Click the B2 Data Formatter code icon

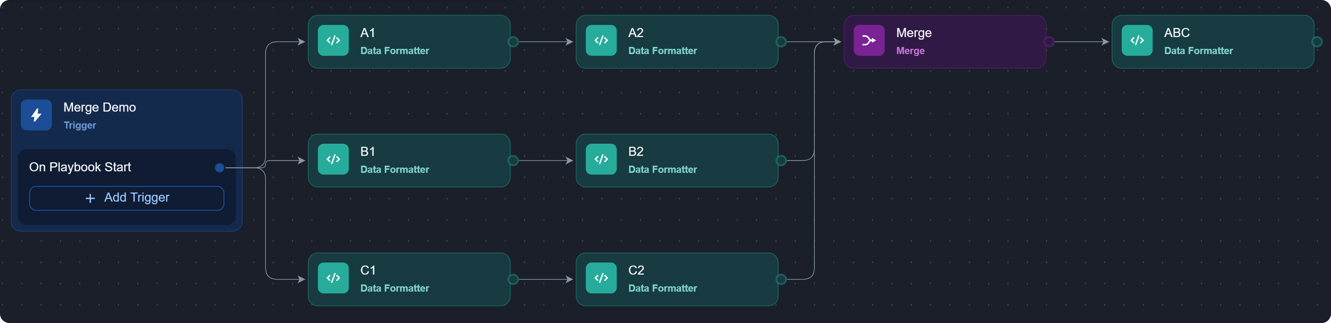pos(601,160)
